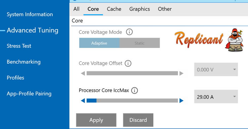The width and height of the screenshot is (248, 129).
Task: Go to Benchmarking section
Action: point(23,62)
